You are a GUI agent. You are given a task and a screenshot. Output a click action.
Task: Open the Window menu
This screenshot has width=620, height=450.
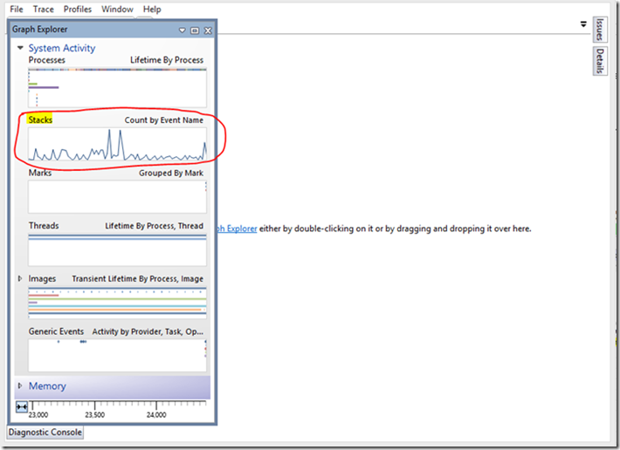pyautogui.click(x=117, y=9)
